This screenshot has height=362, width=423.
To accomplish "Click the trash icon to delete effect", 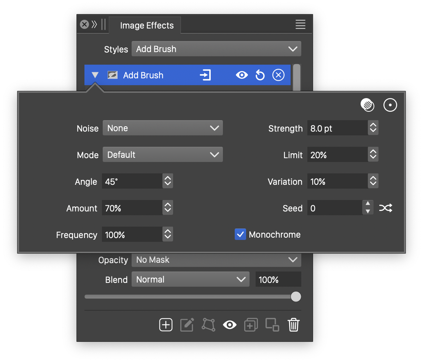I will coord(294,325).
